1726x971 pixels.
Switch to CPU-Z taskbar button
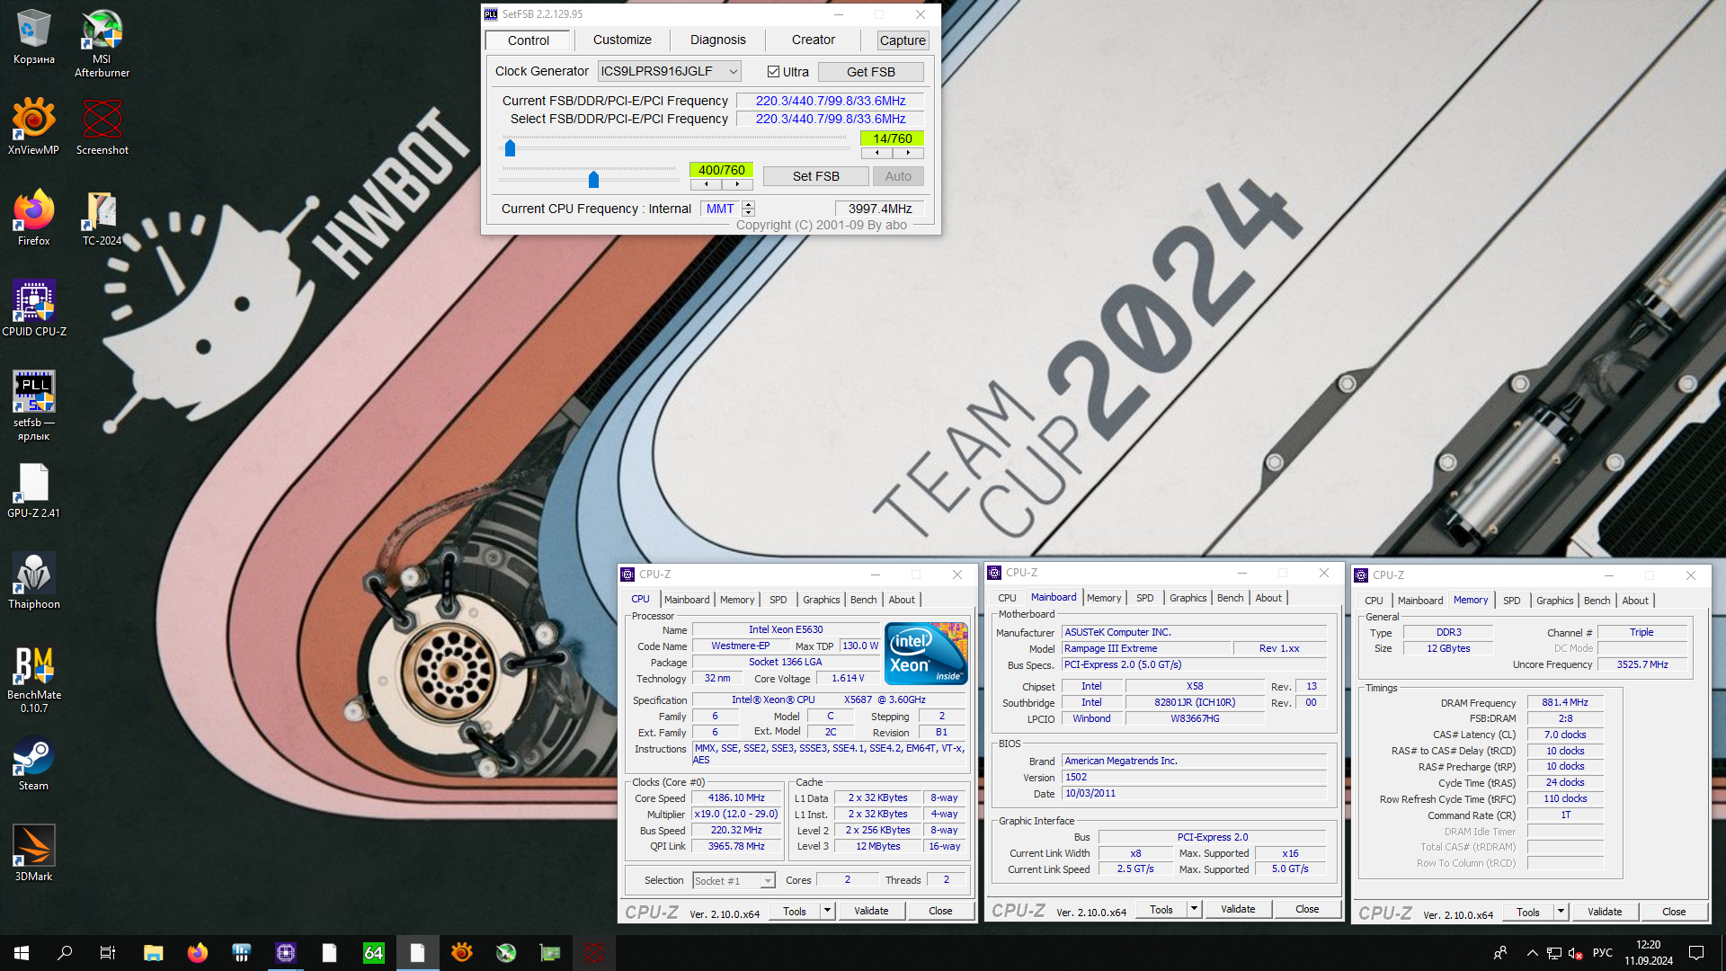coord(285,953)
